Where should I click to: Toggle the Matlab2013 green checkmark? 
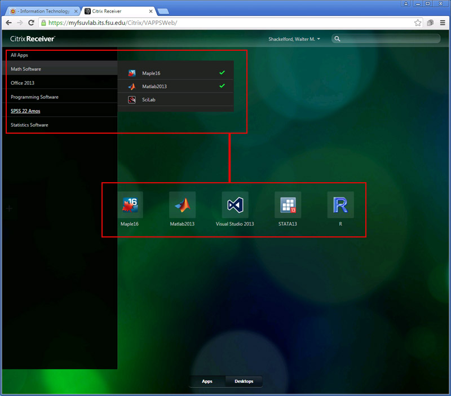coord(222,86)
